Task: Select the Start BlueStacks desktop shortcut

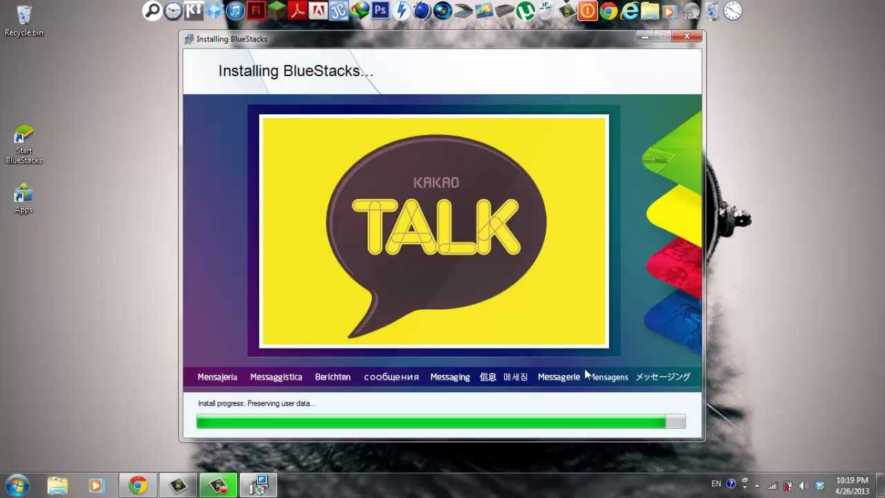Action: coord(24,145)
